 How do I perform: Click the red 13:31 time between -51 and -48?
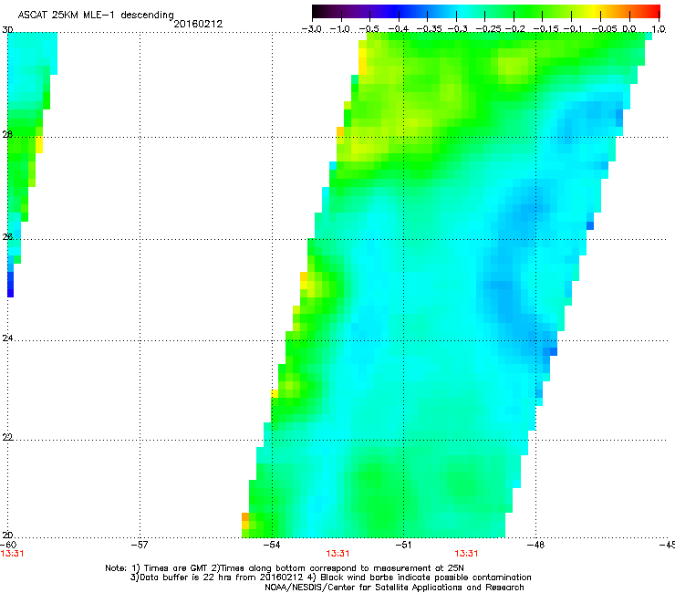(467, 554)
